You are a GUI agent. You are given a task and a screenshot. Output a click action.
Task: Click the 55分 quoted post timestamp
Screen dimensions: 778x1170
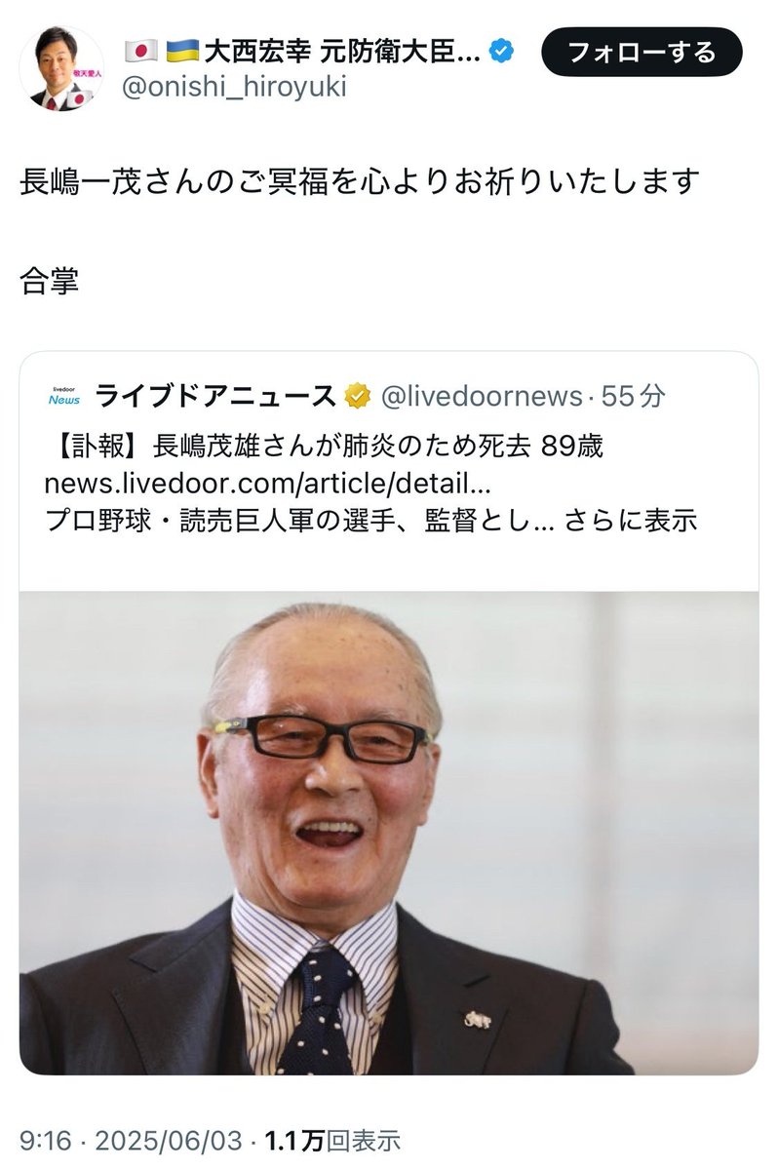click(x=634, y=397)
